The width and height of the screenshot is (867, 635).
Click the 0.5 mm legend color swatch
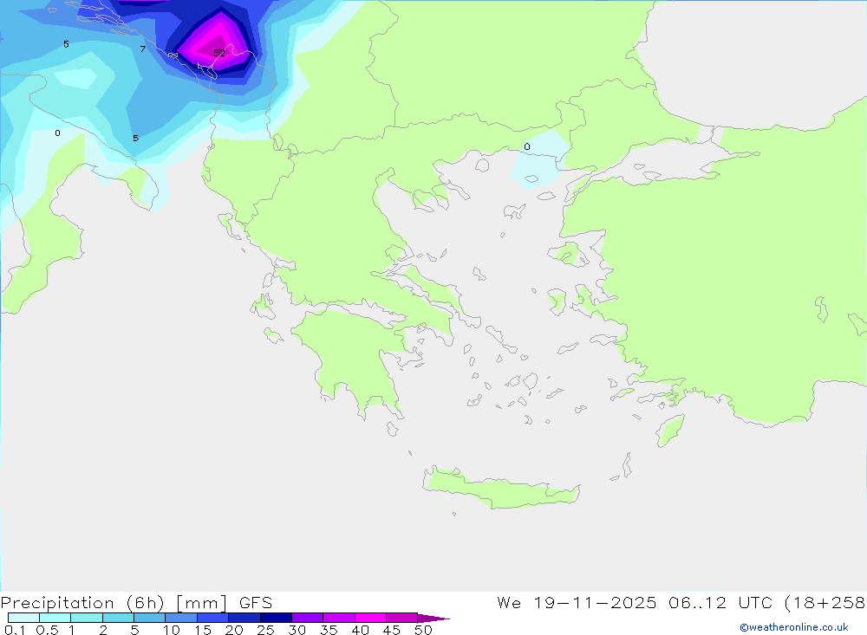pos(55,618)
